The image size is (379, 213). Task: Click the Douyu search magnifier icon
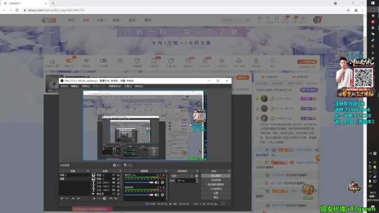tap(247, 20)
